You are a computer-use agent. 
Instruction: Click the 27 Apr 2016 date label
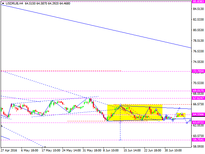[x=9, y=150]
